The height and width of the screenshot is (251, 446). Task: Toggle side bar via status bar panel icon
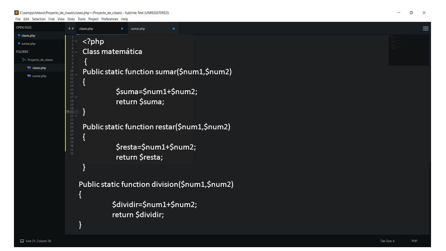click(x=22, y=241)
